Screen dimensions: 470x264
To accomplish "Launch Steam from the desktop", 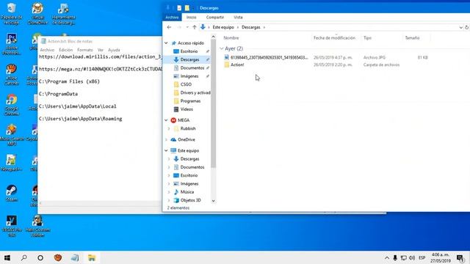I will click(x=12, y=194).
